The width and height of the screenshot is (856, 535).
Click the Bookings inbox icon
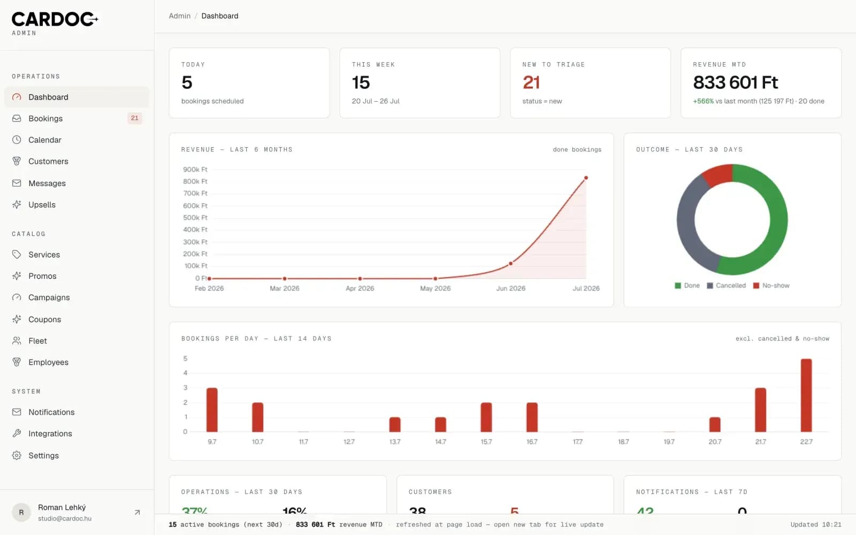click(17, 118)
